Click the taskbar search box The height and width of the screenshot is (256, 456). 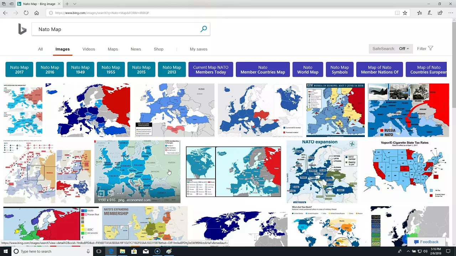52,251
